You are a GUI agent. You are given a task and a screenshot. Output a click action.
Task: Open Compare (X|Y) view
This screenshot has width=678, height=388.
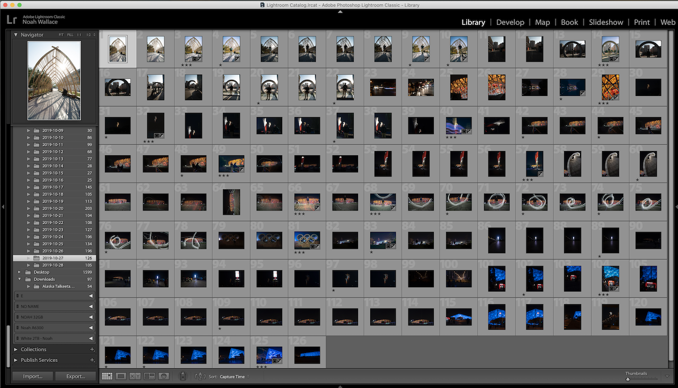pyautogui.click(x=135, y=376)
